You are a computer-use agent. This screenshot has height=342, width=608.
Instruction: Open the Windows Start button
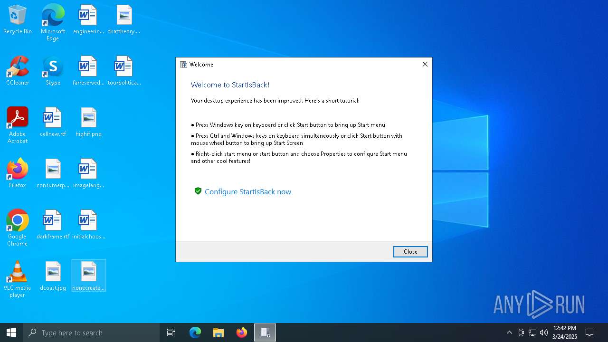pos(11,332)
